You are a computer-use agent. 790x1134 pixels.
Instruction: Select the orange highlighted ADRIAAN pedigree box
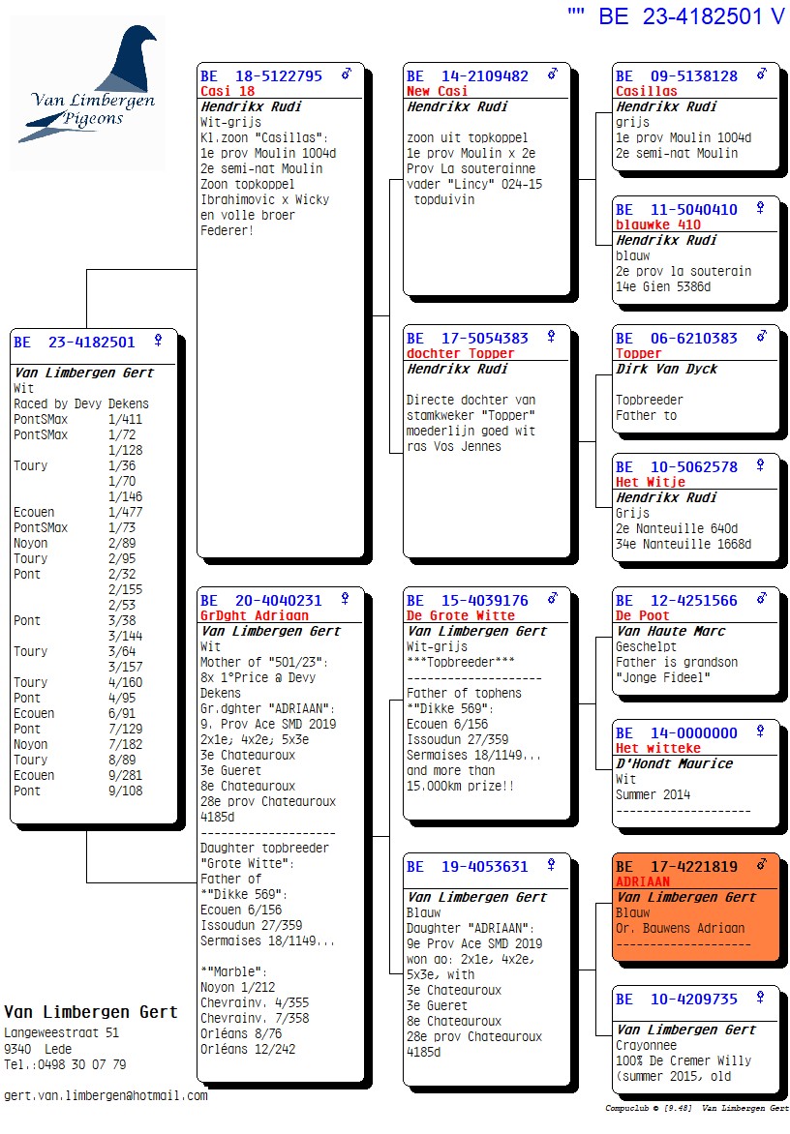[x=695, y=908]
